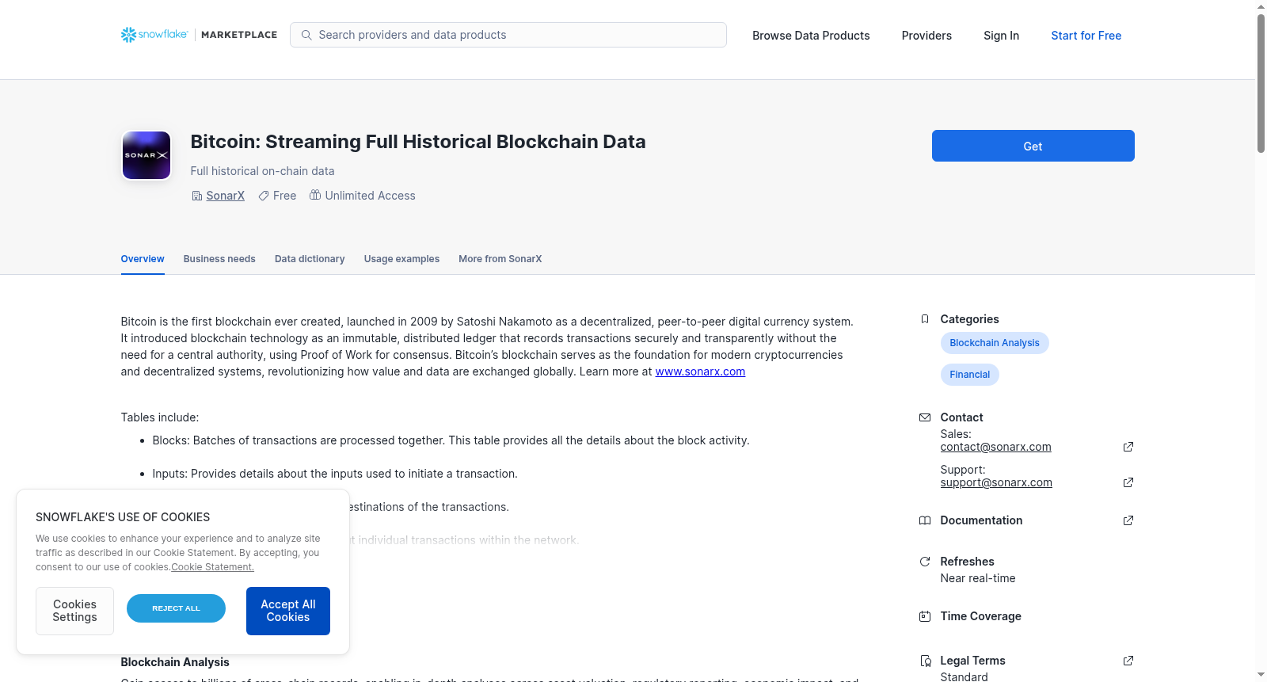
Task: Click the vertical page scrollbar thumb
Action: click(x=1261, y=83)
